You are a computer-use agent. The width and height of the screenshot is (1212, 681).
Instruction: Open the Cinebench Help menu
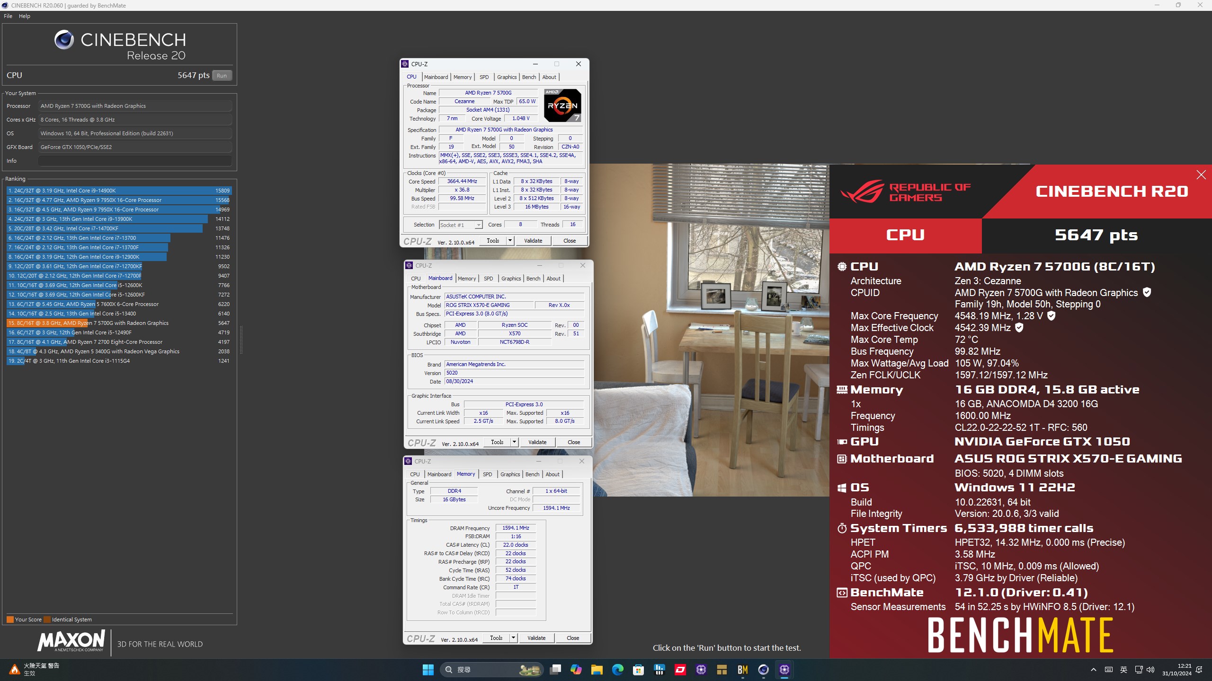click(x=25, y=16)
